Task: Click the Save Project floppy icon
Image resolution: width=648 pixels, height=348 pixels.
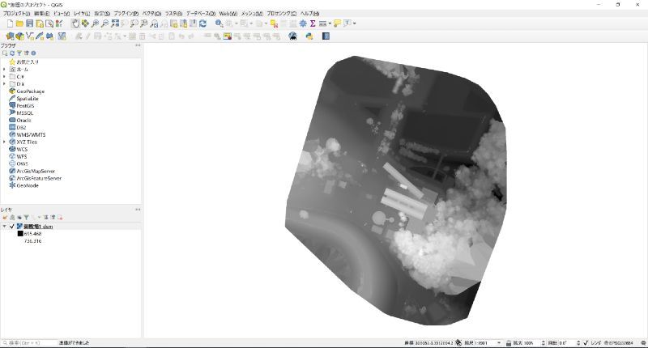Action: tap(30, 24)
